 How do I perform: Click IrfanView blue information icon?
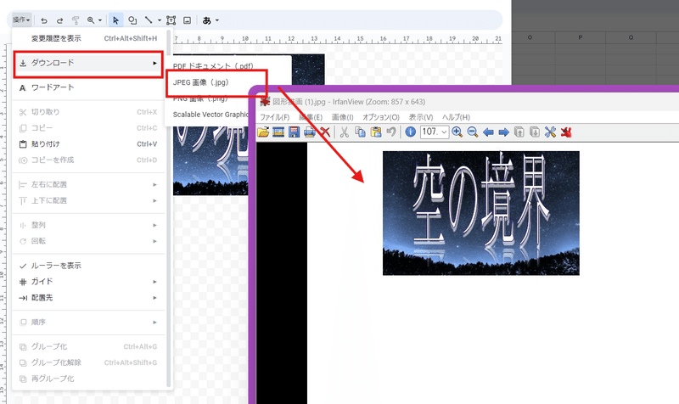point(410,132)
